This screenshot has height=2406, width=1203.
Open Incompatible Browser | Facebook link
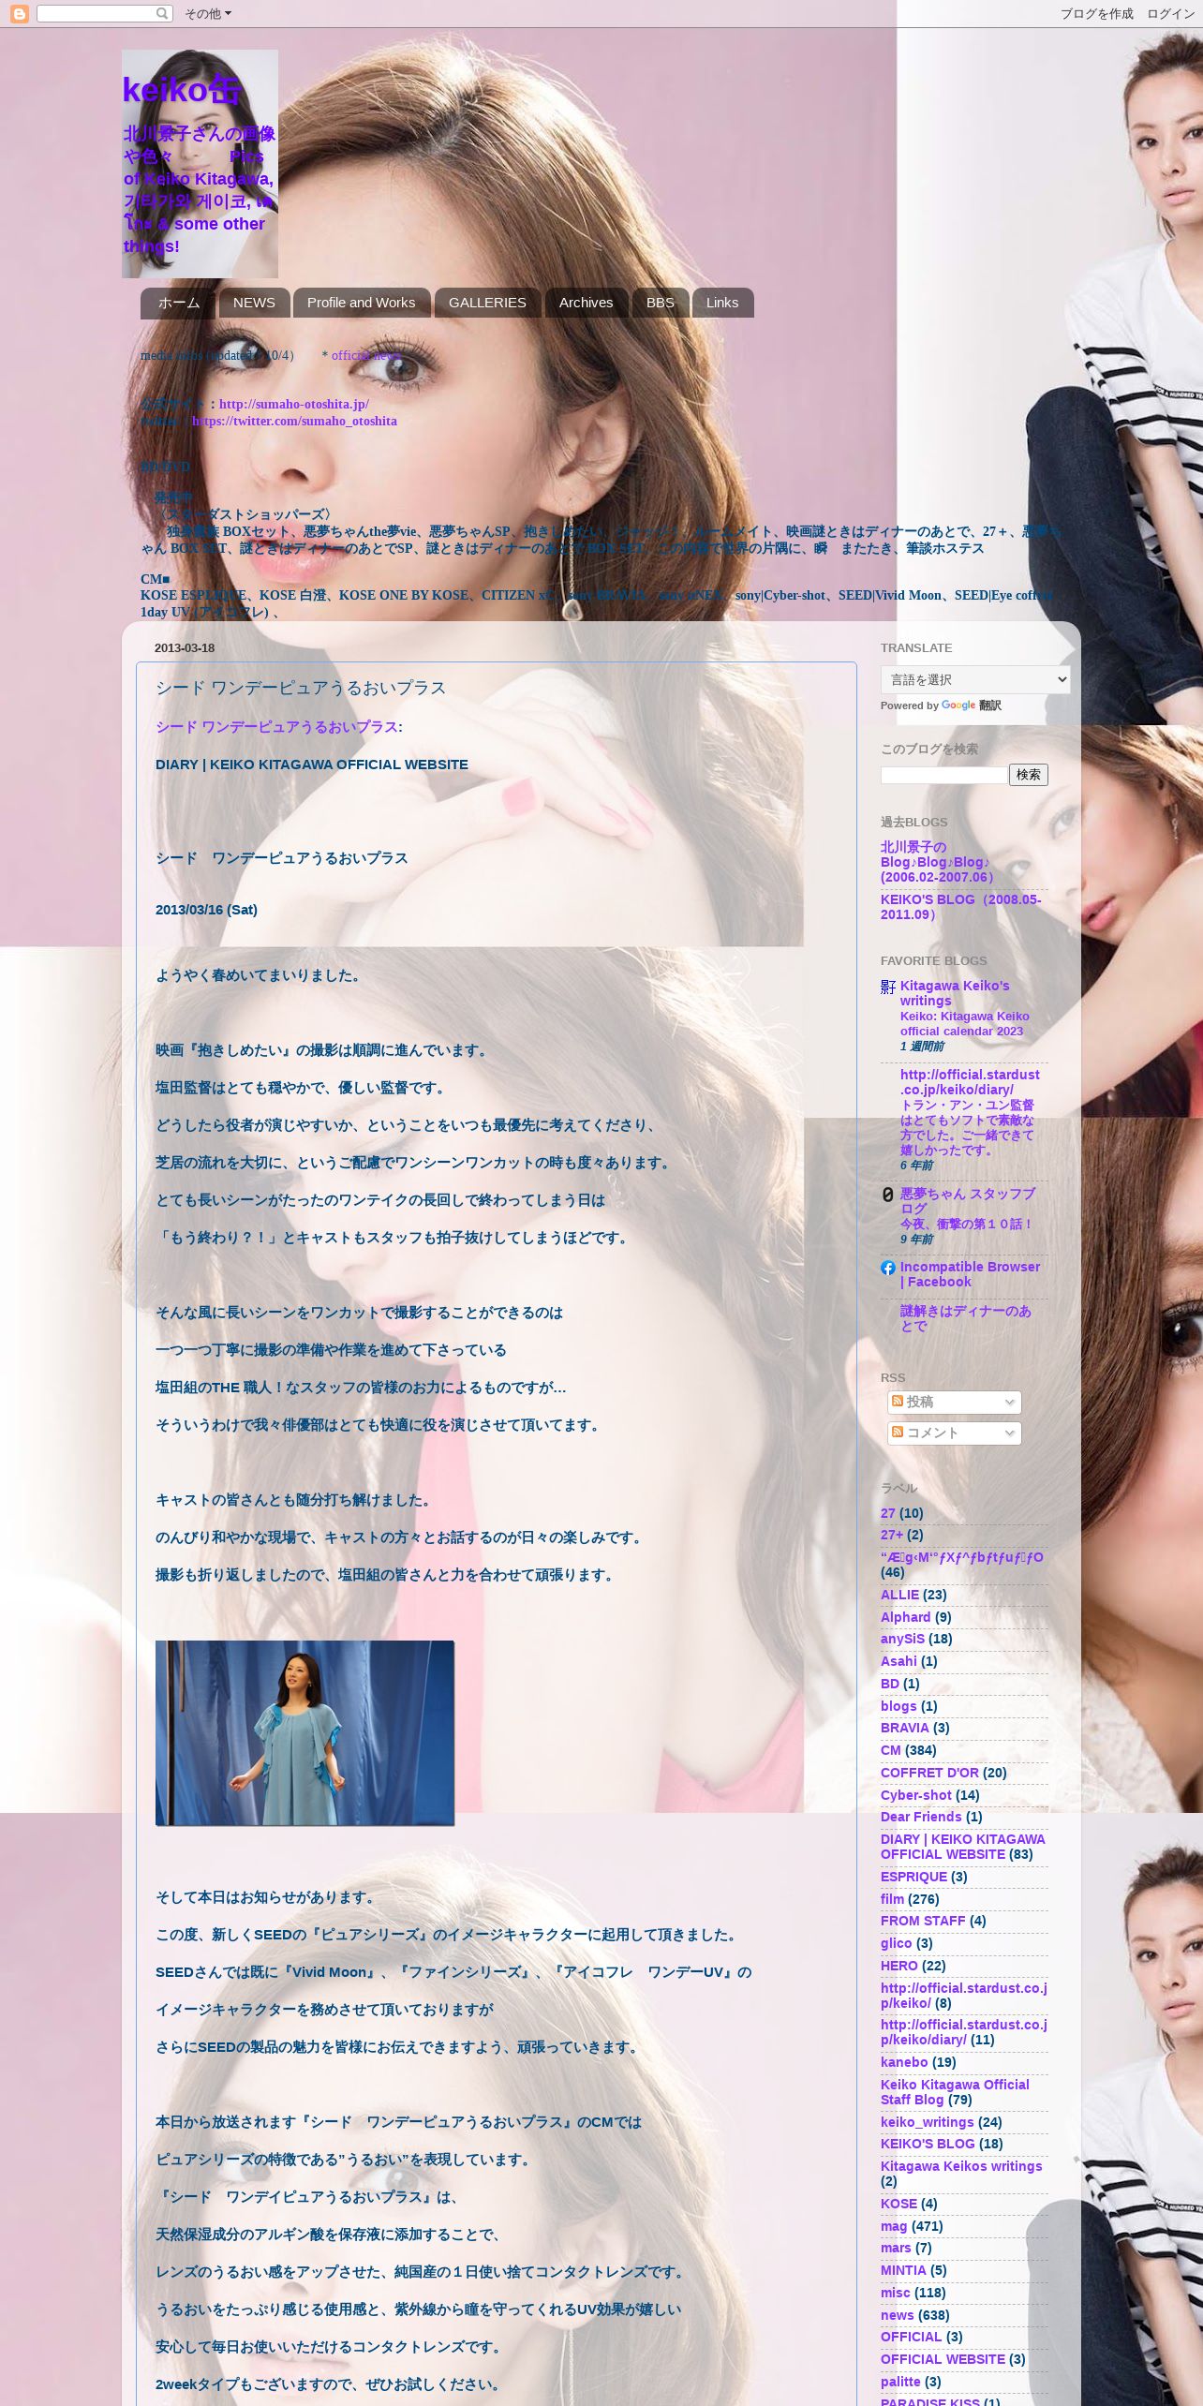[970, 1274]
